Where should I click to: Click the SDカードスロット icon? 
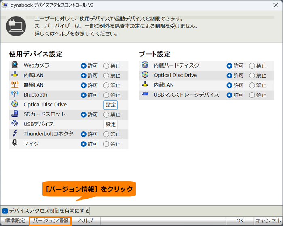15,114
